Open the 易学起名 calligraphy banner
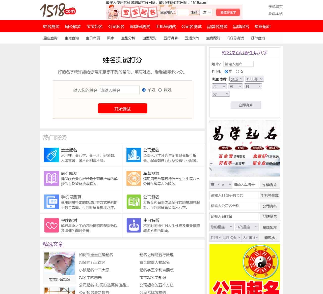 (245, 148)
